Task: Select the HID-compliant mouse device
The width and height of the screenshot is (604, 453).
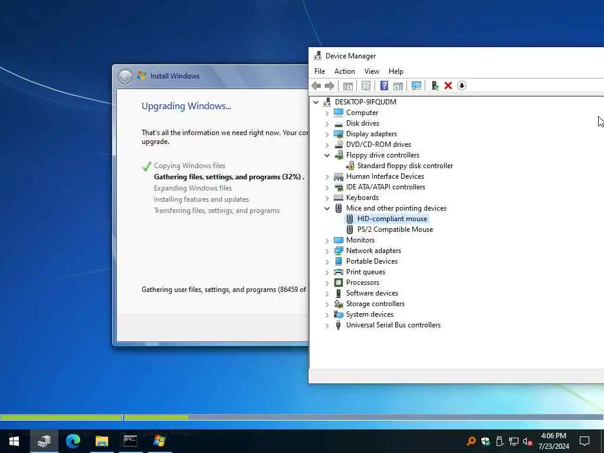Action: pyautogui.click(x=392, y=219)
